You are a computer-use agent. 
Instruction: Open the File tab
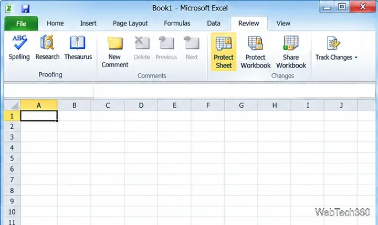tap(21, 24)
